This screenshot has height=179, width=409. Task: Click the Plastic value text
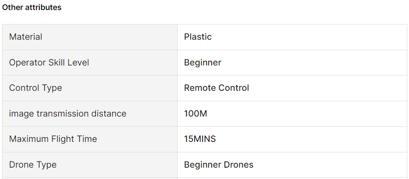(x=198, y=37)
